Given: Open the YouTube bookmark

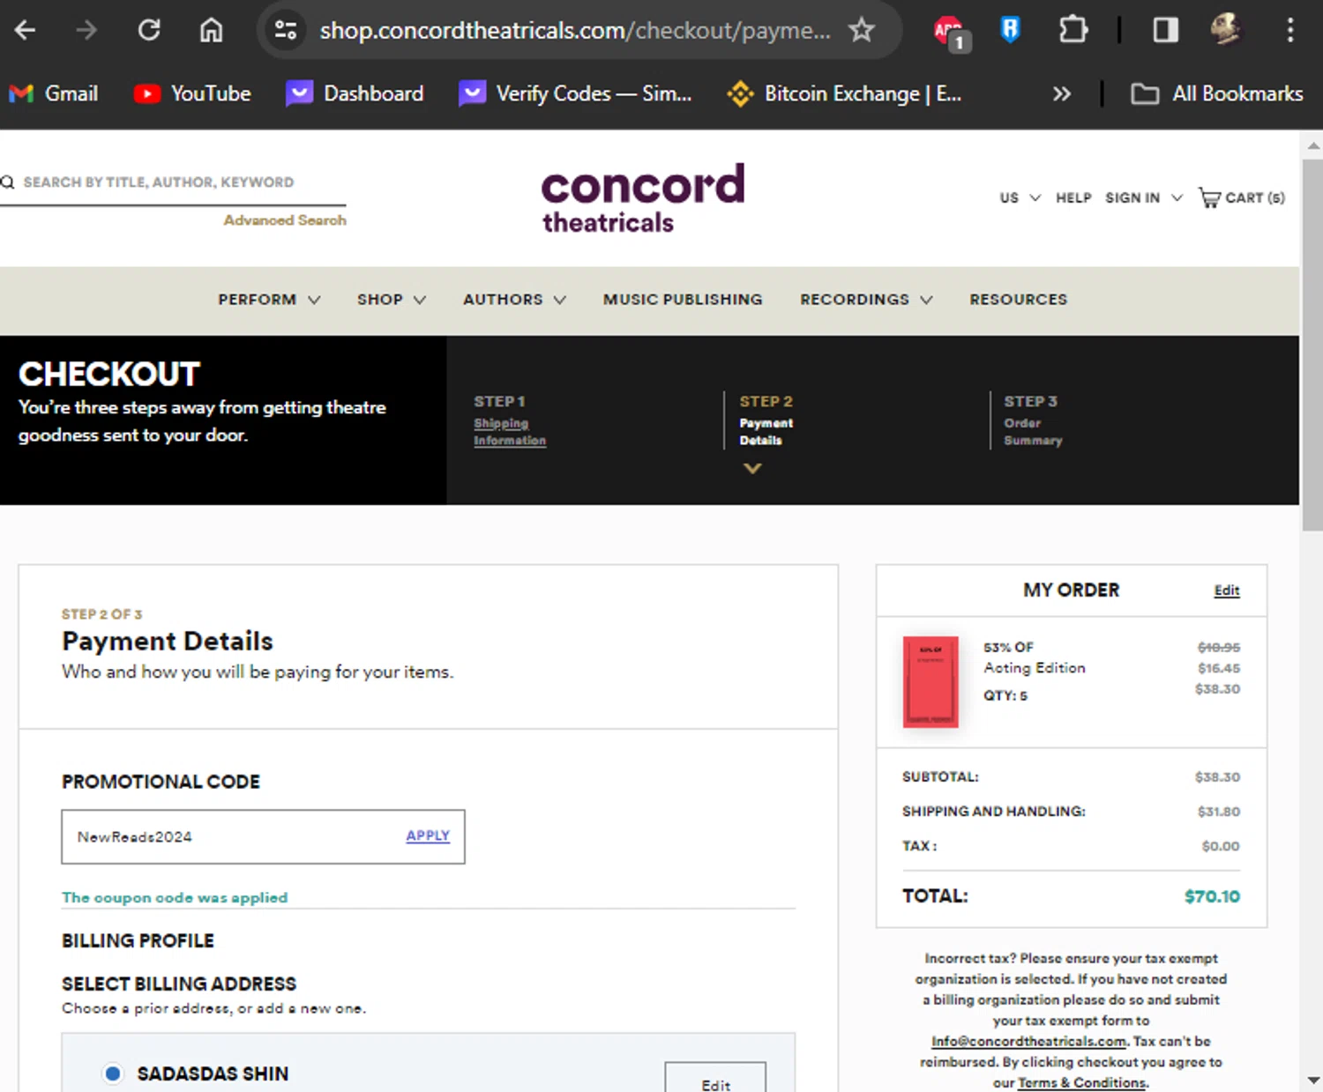Looking at the screenshot, I should (x=192, y=93).
